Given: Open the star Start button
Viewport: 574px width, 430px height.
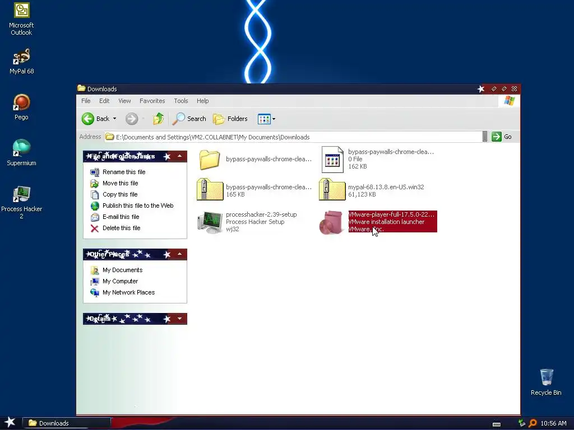Looking at the screenshot, I should click(10, 422).
